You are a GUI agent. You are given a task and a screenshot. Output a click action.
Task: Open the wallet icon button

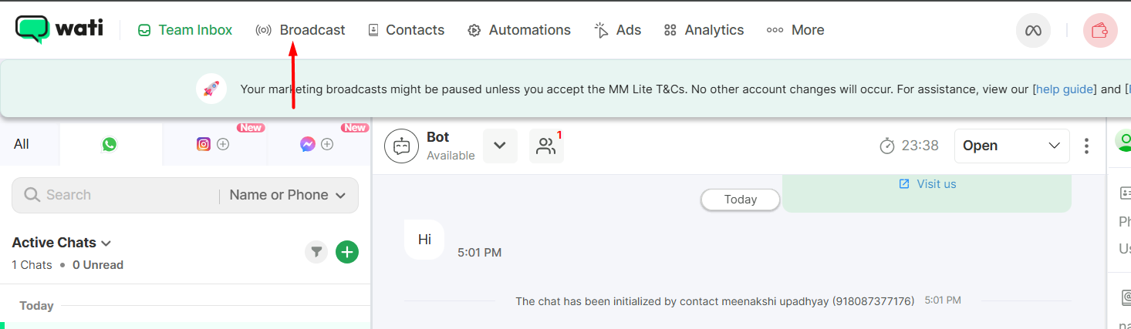(x=1100, y=31)
